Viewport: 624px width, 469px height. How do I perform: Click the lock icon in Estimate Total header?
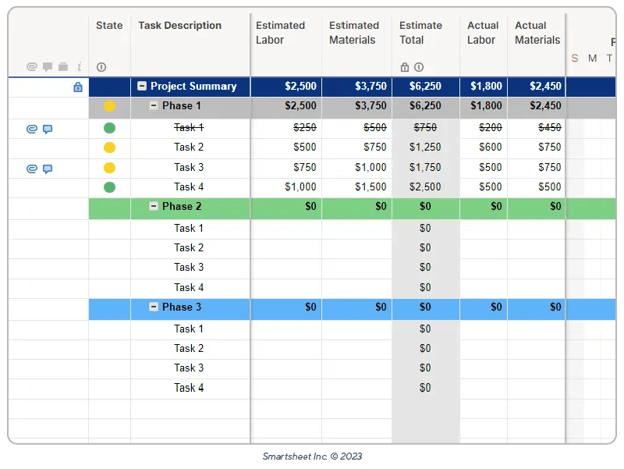[x=403, y=66]
